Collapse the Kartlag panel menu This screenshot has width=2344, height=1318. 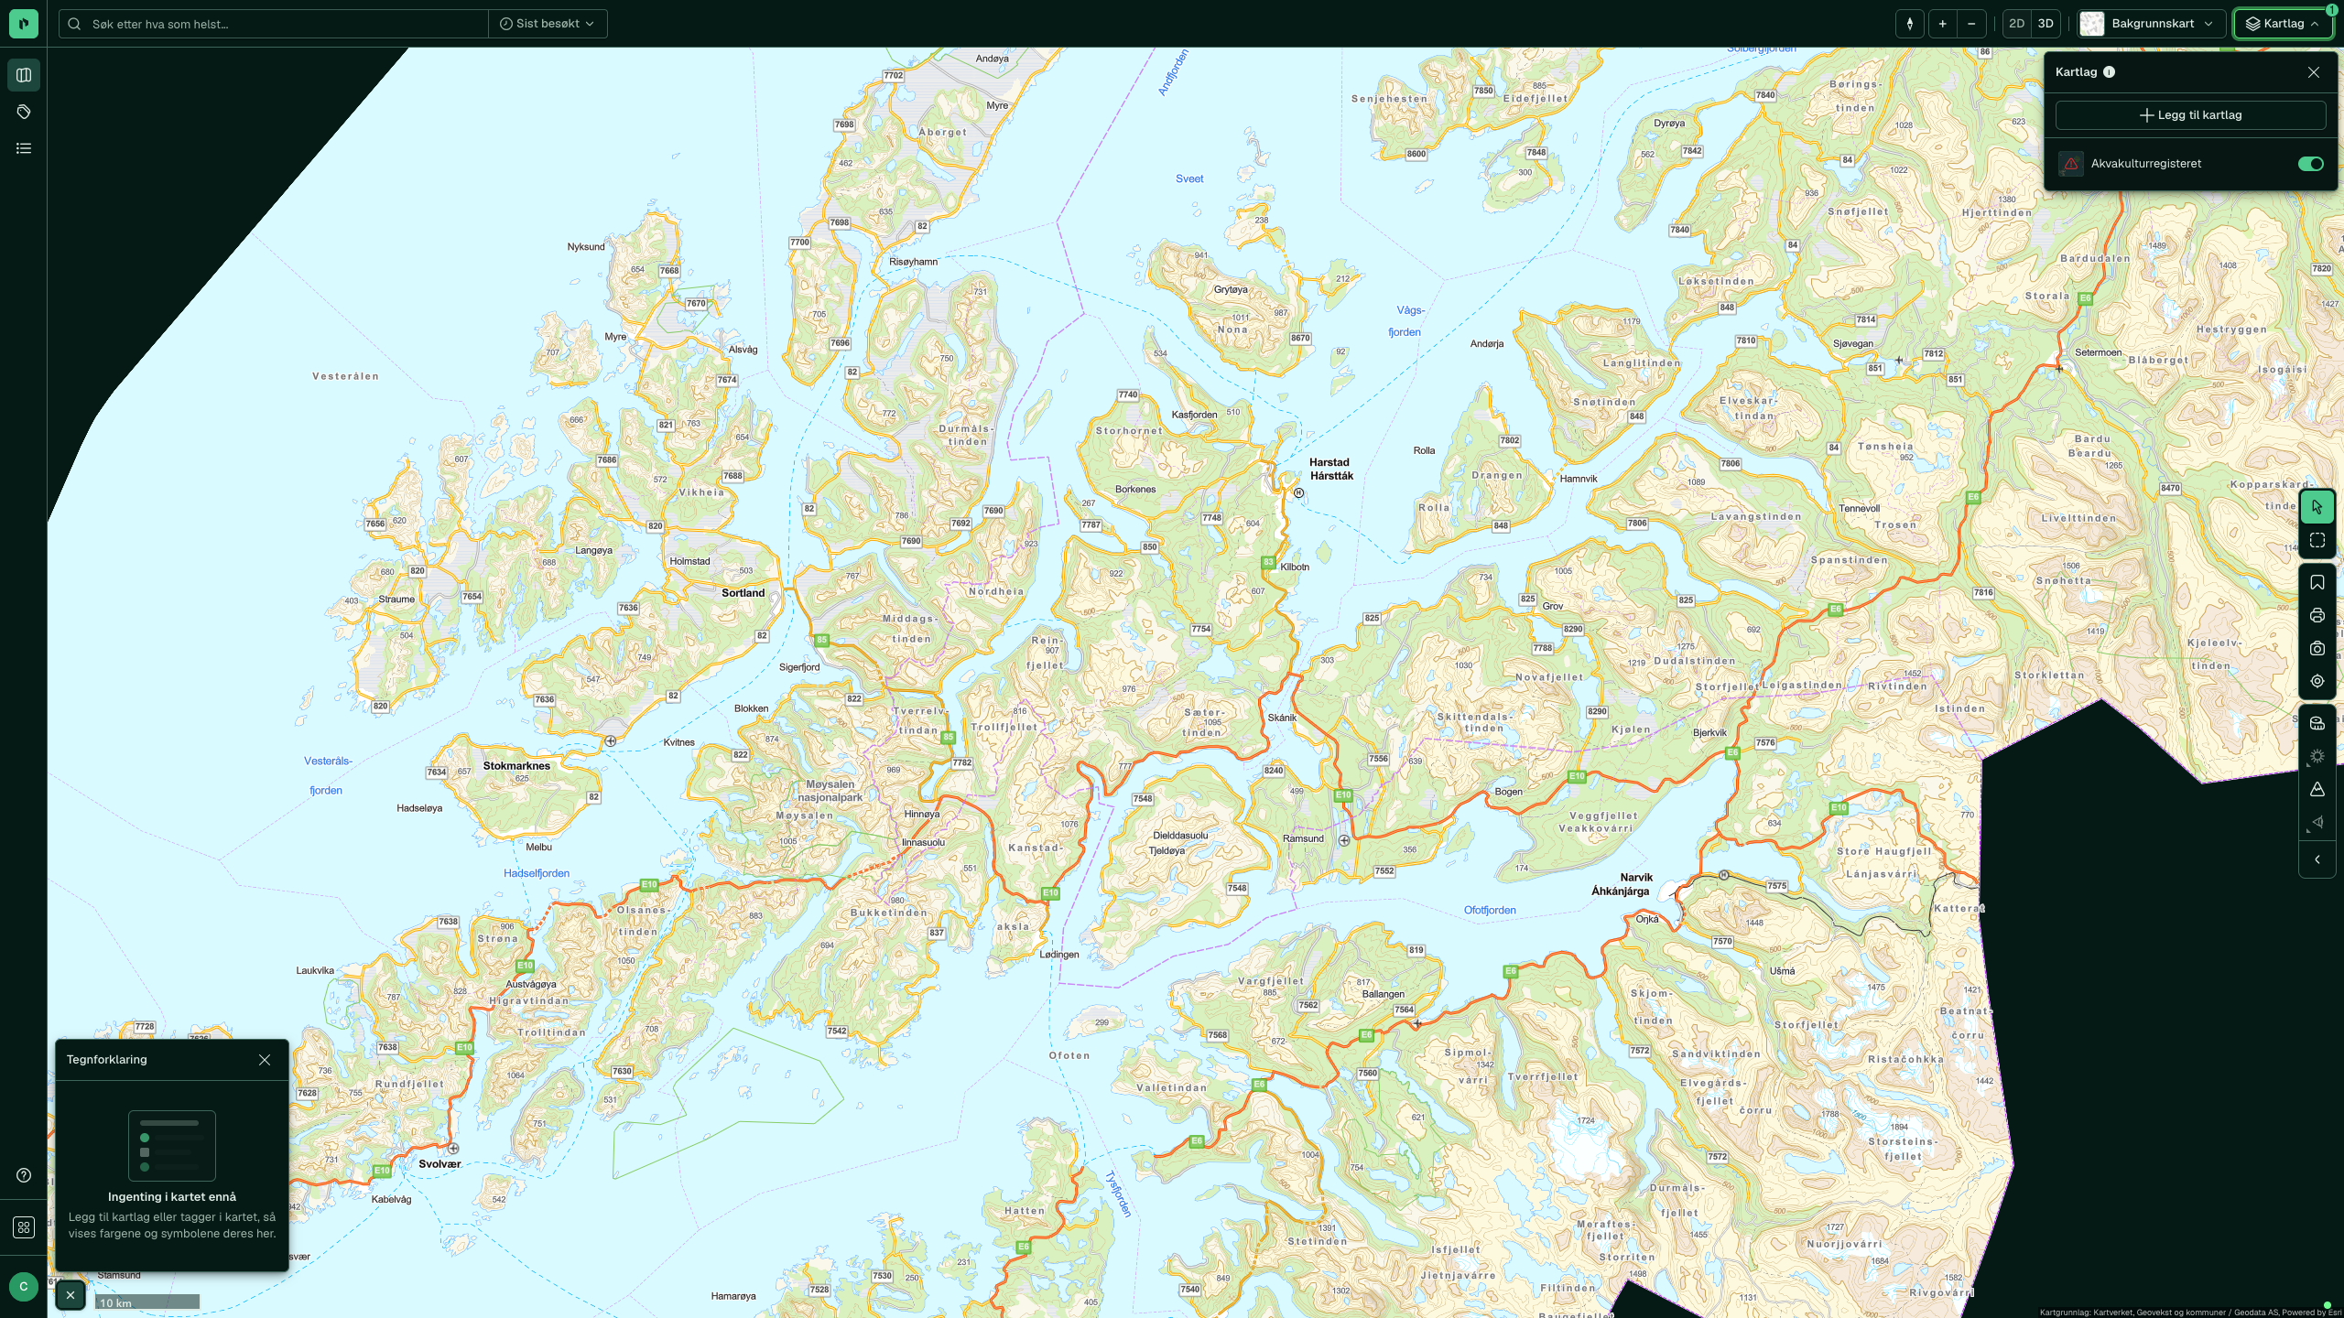2283,24
